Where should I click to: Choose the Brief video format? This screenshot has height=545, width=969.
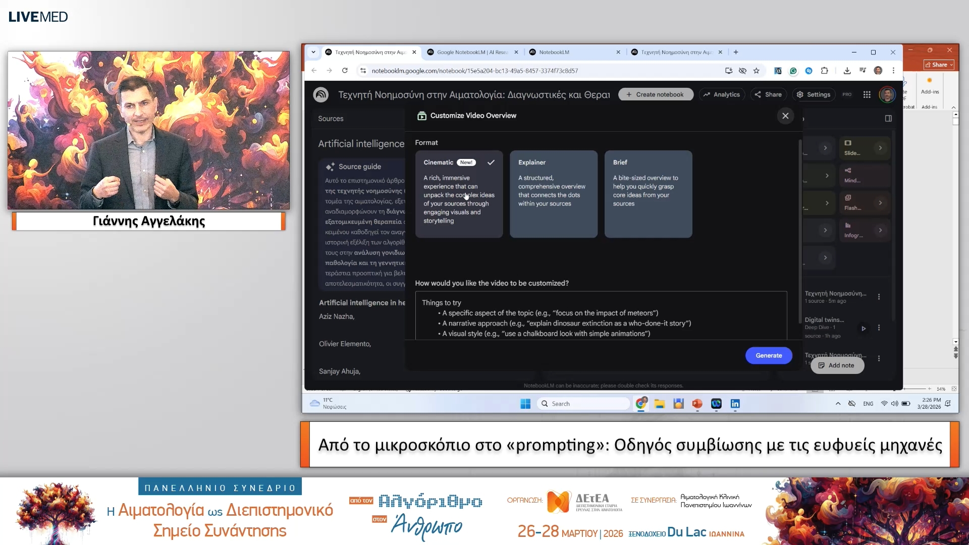point(648,194)
